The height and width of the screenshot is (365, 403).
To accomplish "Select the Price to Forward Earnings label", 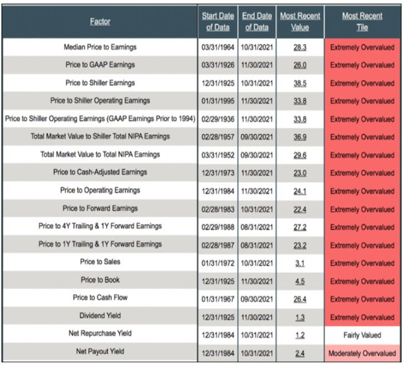I will [x=100, y=208].
